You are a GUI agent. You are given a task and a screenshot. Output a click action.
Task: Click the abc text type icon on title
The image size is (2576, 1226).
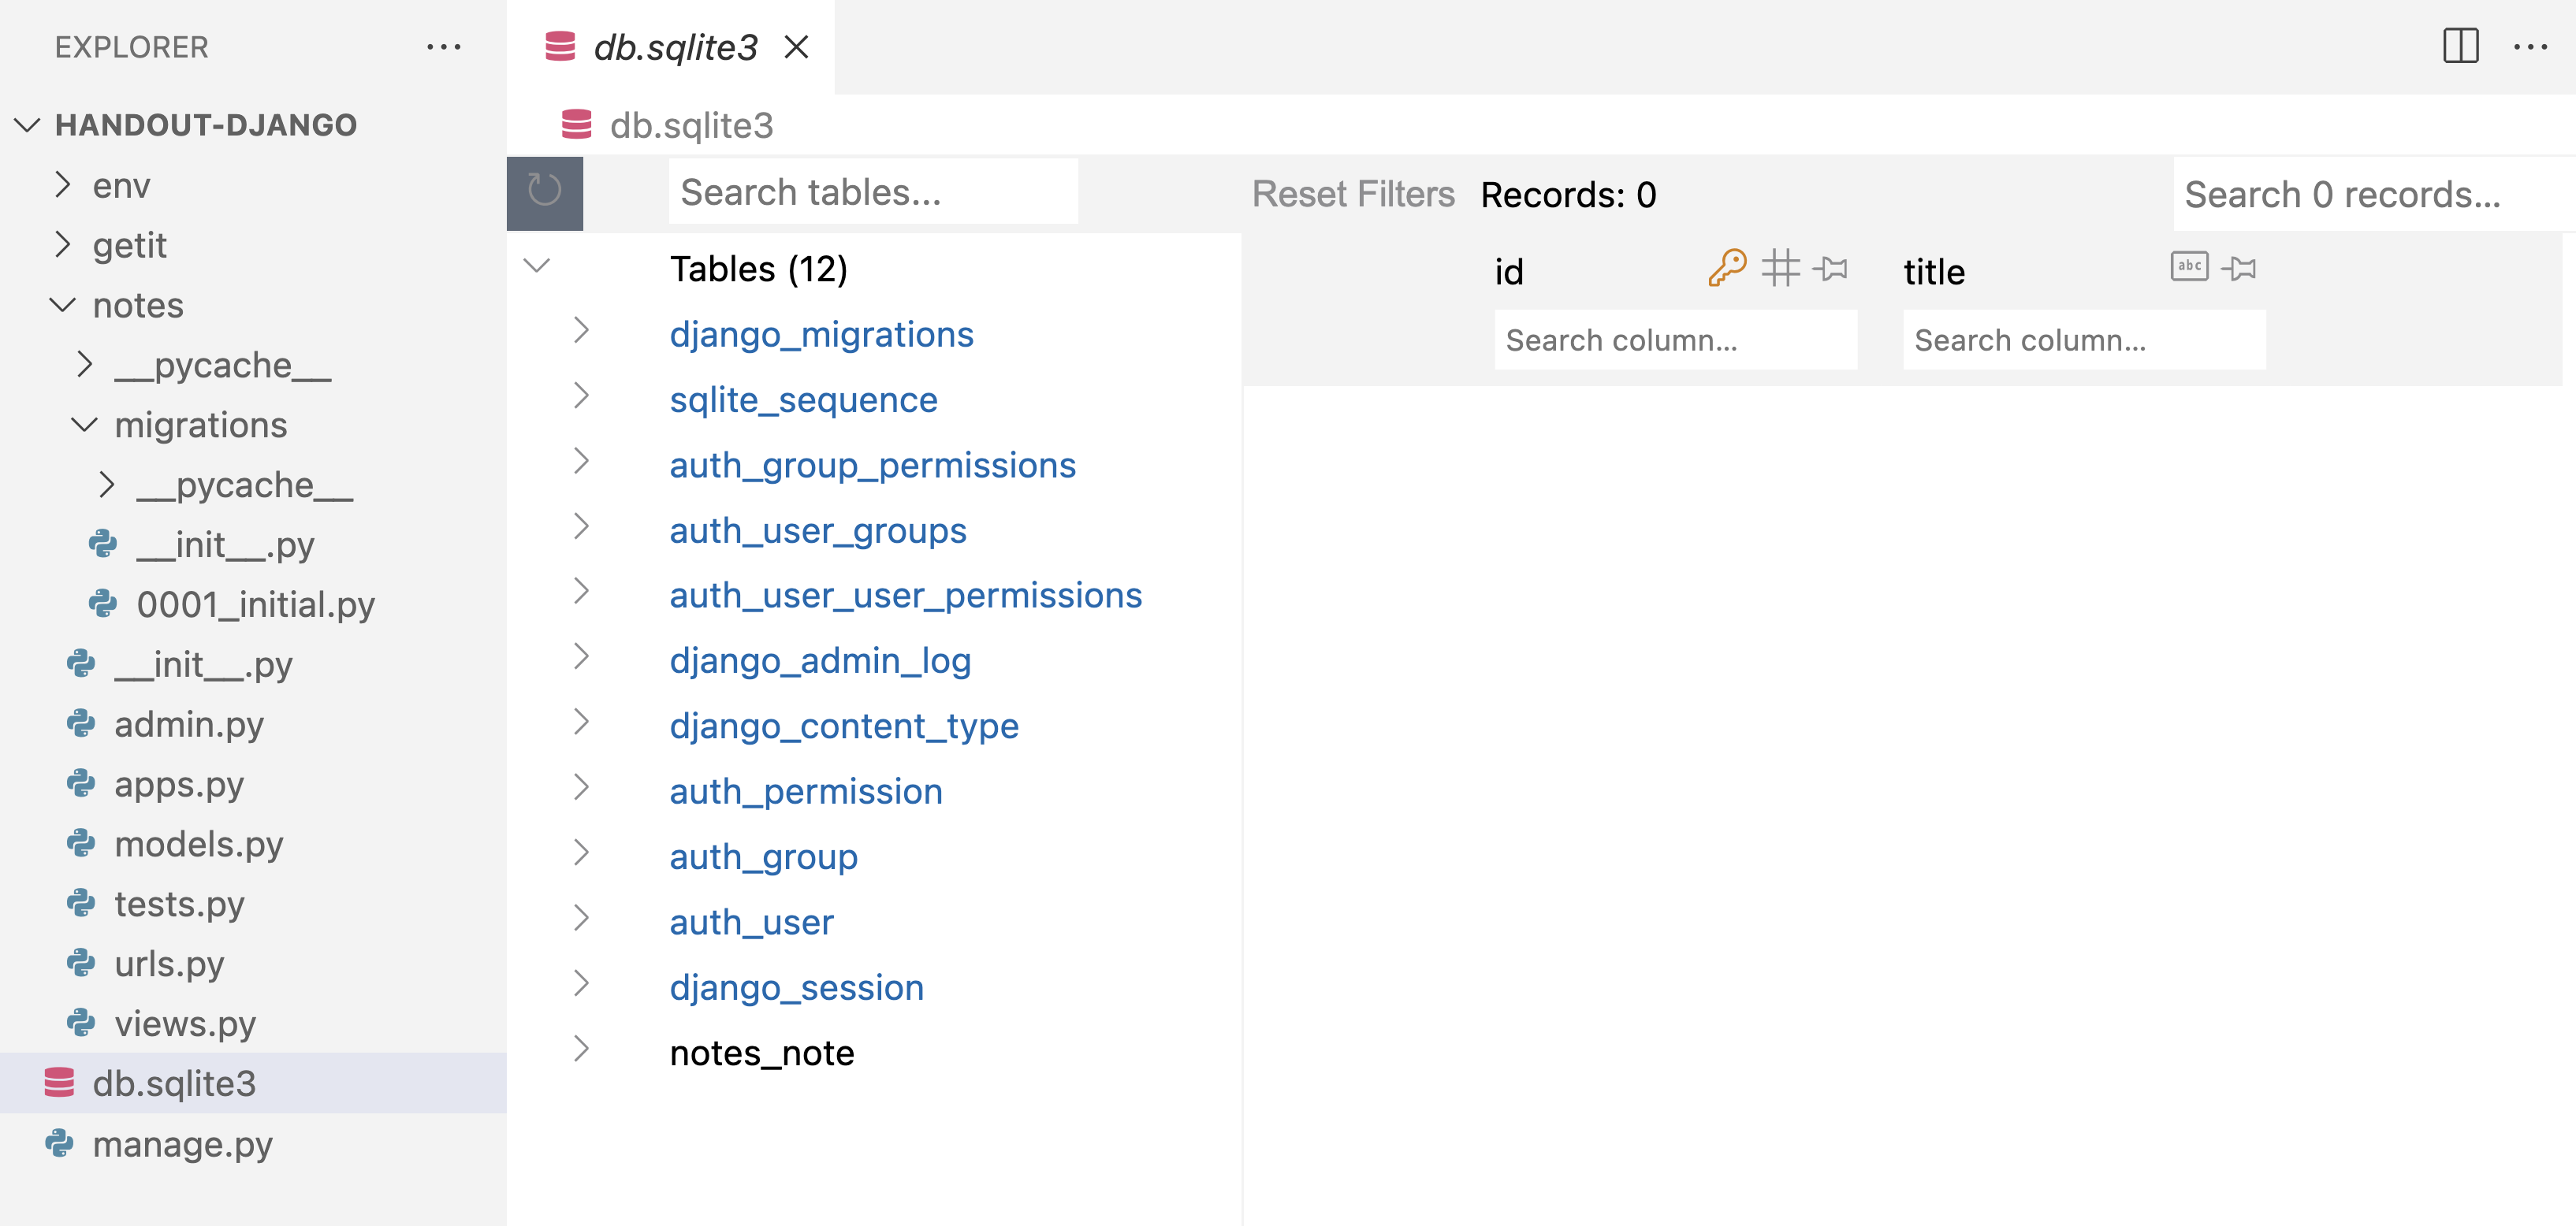(2189, 266)
